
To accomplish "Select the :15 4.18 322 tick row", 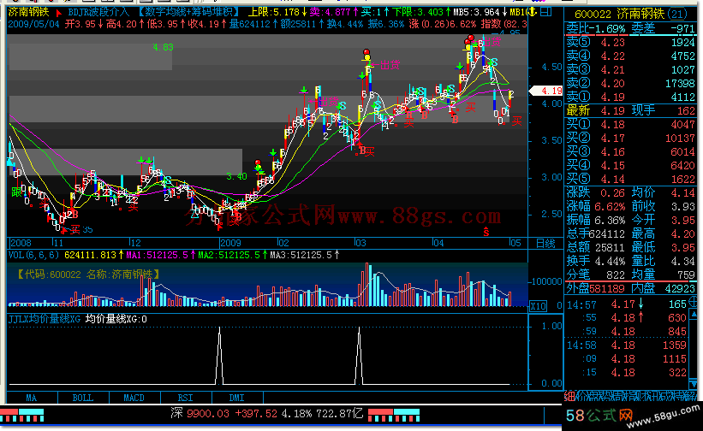I will pyautogui.click(x=626, y=372).
